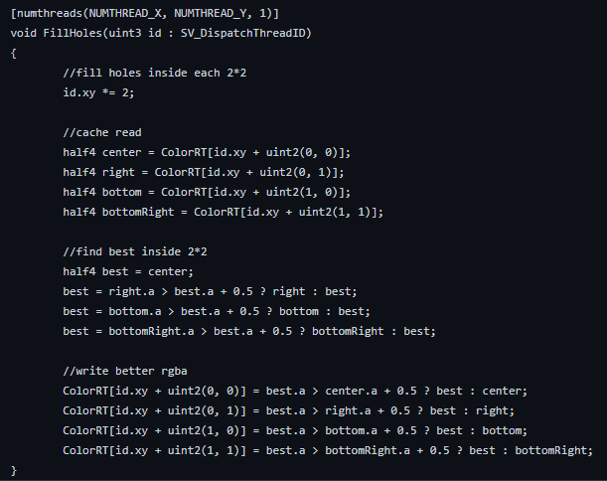
Task: Click the closing curly brace
Action: point(14,470)
